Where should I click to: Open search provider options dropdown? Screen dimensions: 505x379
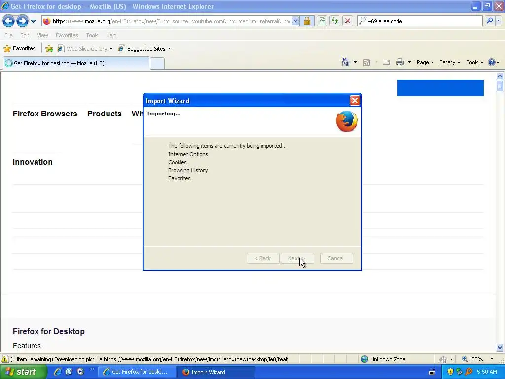coord(499,21)
